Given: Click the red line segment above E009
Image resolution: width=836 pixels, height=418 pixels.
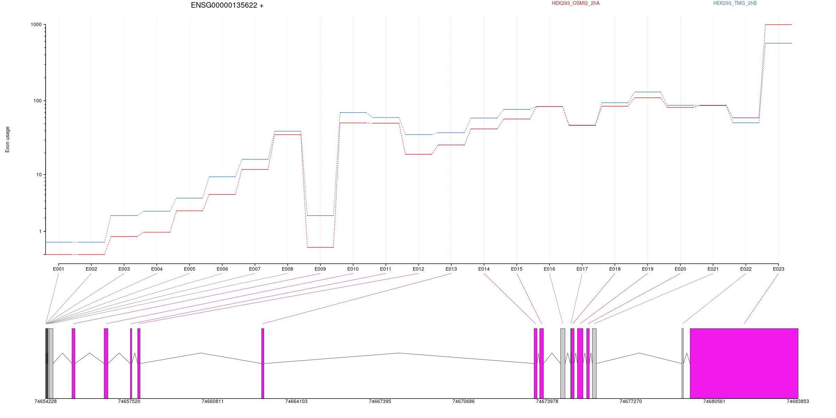Looking at the screenshot, I should (320, 247).
